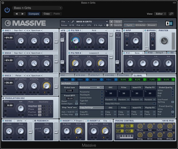Open the Browser view
The width and height of the screenshot is (178, 149).
pyautogui.click(x=152, y=25)
